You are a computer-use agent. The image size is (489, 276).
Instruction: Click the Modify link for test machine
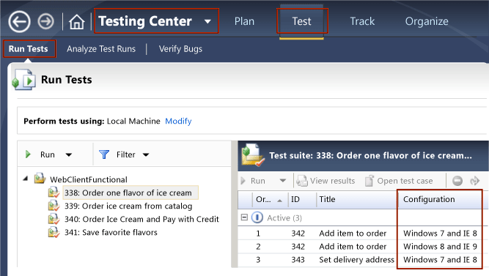pyautogui.click(x=178, y=121)
